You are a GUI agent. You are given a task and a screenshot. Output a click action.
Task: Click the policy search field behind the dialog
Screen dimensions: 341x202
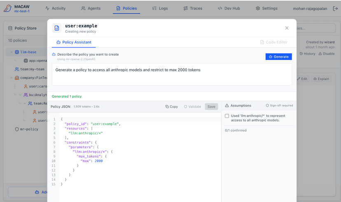tap(316, 28)
